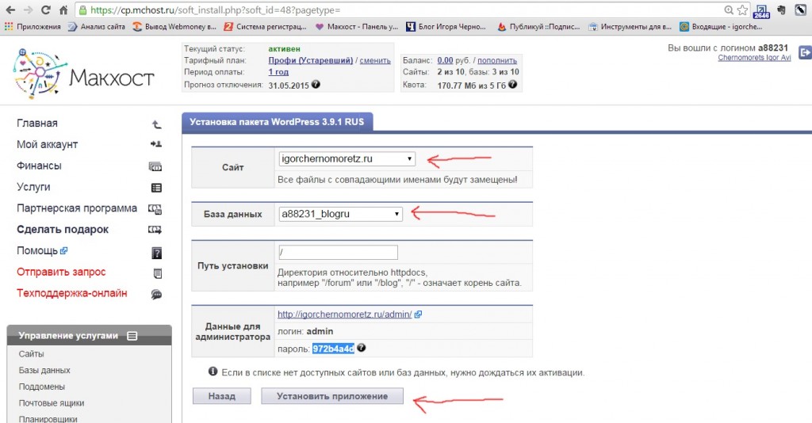Select the Установка пакета WordPress tab

[x=277, y=122]
